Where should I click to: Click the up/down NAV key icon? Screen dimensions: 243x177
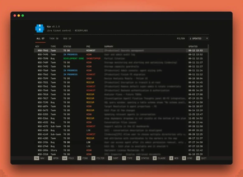pos(36,158)
